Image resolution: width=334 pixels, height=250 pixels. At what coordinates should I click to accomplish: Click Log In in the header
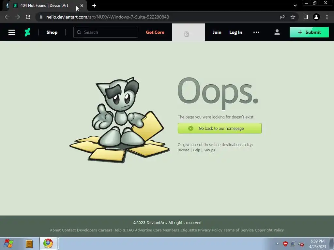tap(235, 32)
